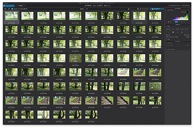Switch to the PhotoLibrary tab
The height and width of the screenshot is (128, 194).
[9, 6]
